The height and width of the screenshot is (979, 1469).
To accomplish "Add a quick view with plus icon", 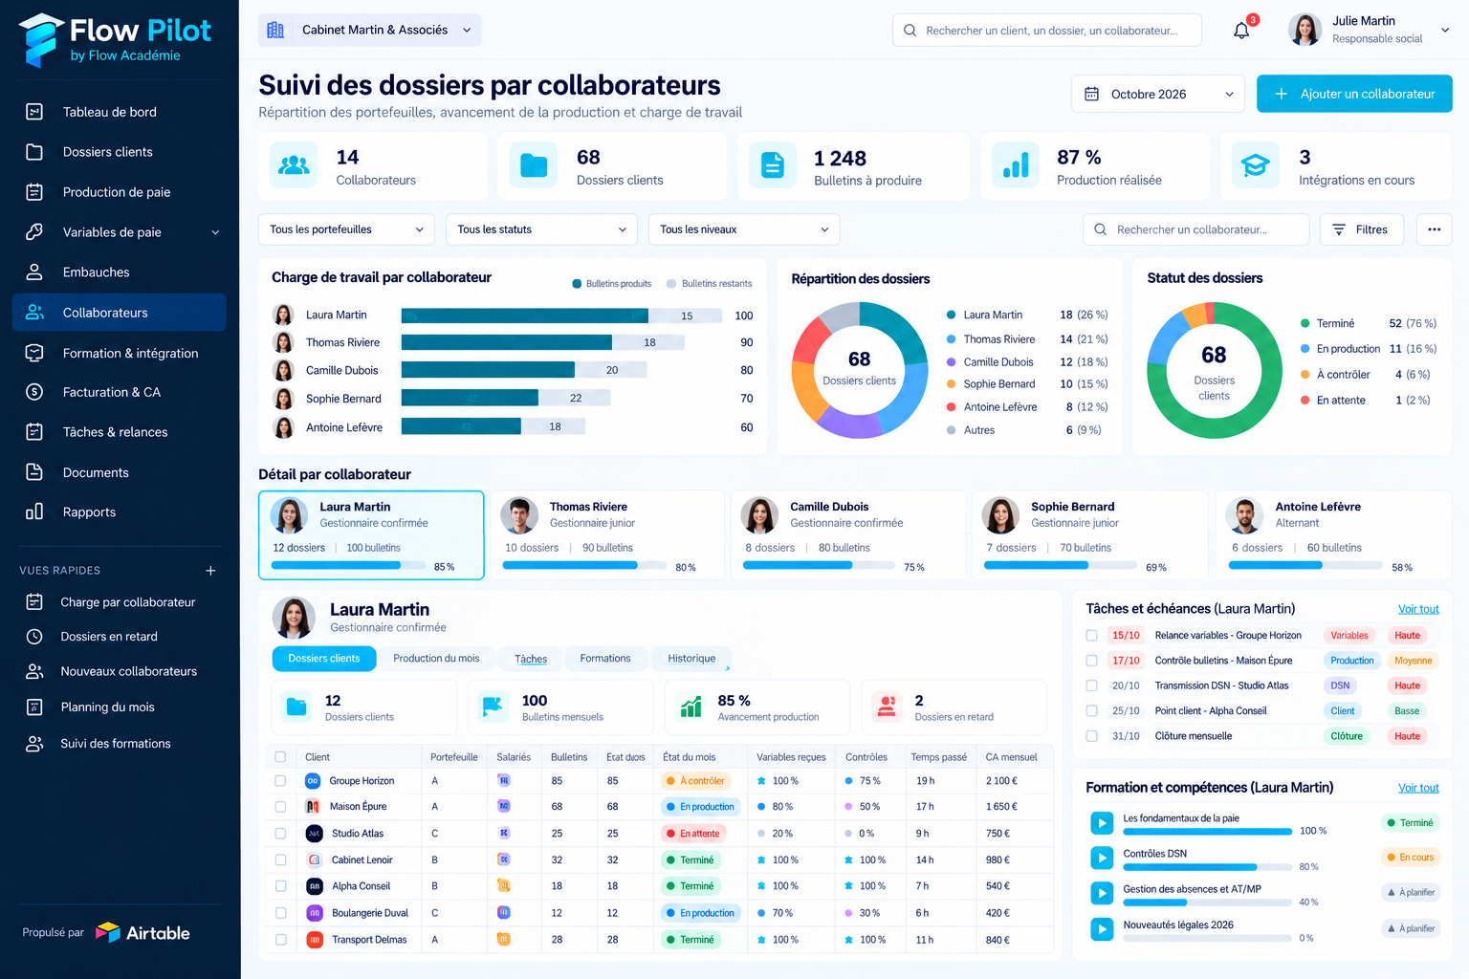I will click(x=210, y=571).
